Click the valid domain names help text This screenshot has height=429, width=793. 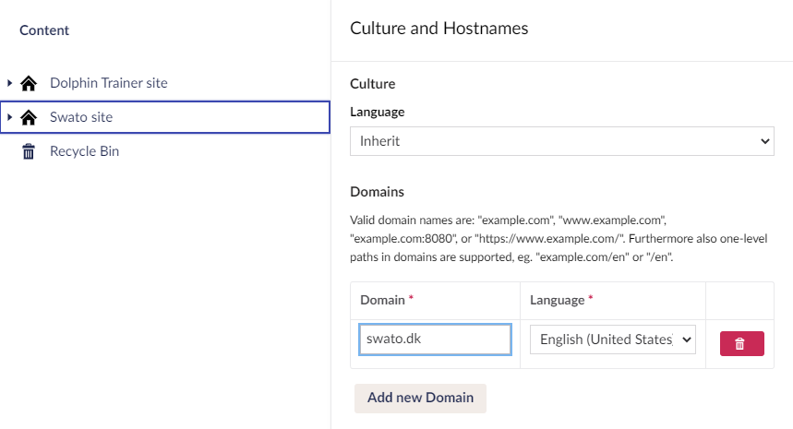pyautogui.click(x=559, y=239)
